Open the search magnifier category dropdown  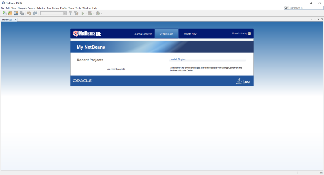pos(286,8)
